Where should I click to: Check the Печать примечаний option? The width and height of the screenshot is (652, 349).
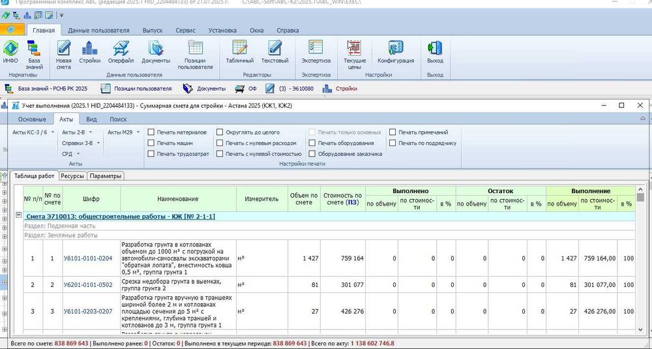click(393, 132)
